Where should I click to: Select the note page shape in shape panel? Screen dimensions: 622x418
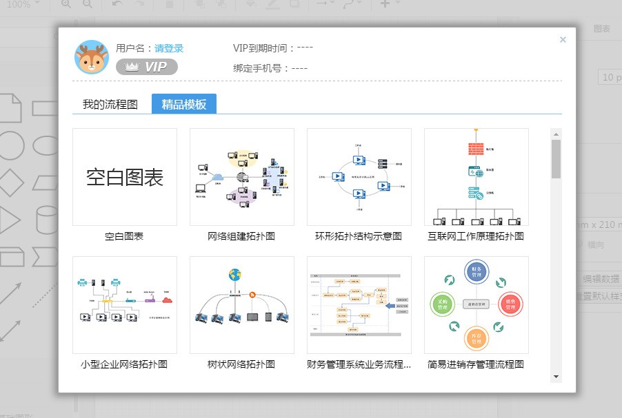(x=11, y=107)
